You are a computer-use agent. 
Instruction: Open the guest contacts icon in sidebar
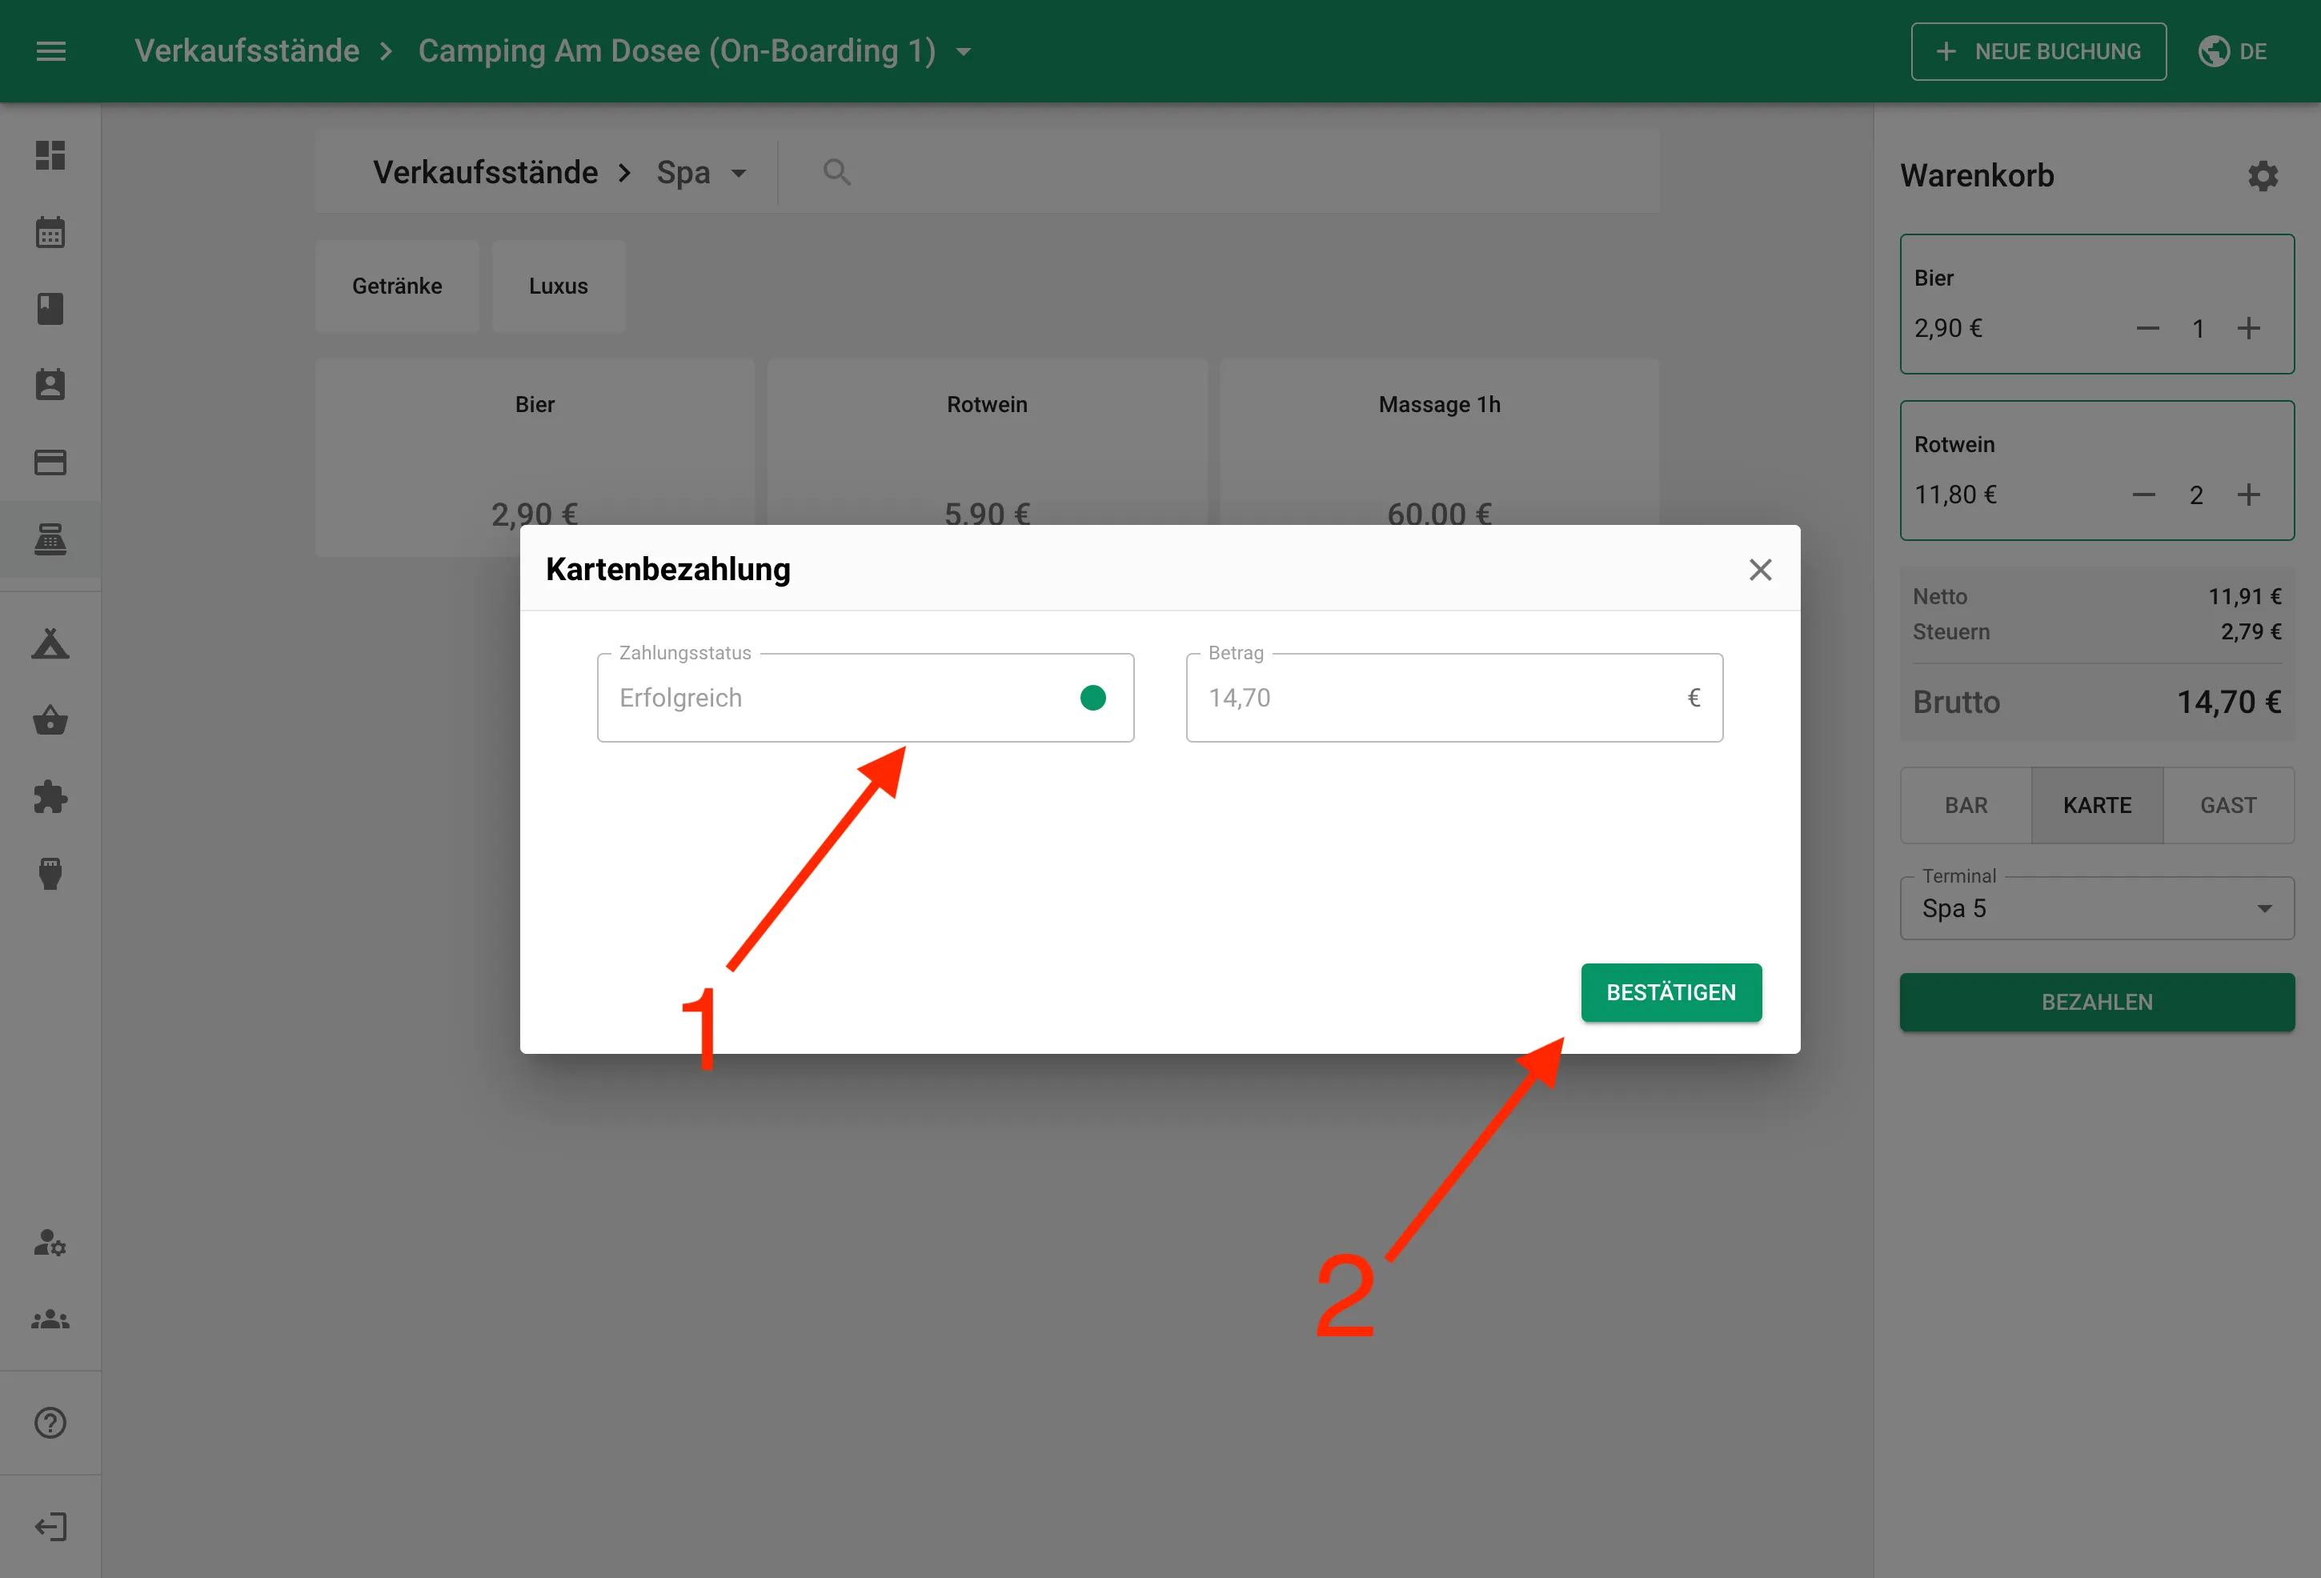click(x=50, y=385)
